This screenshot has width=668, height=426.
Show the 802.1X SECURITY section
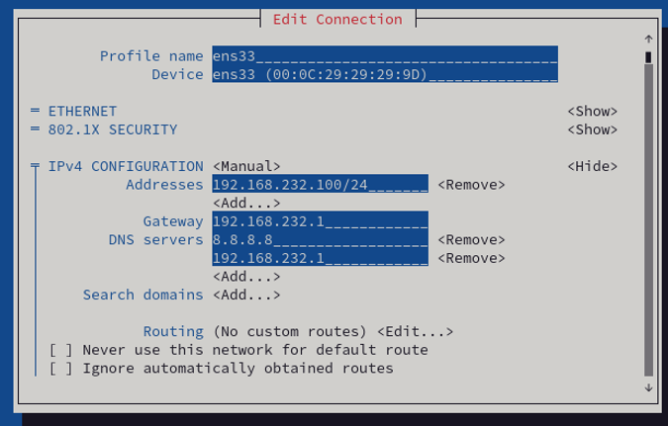tap(592, 129)
